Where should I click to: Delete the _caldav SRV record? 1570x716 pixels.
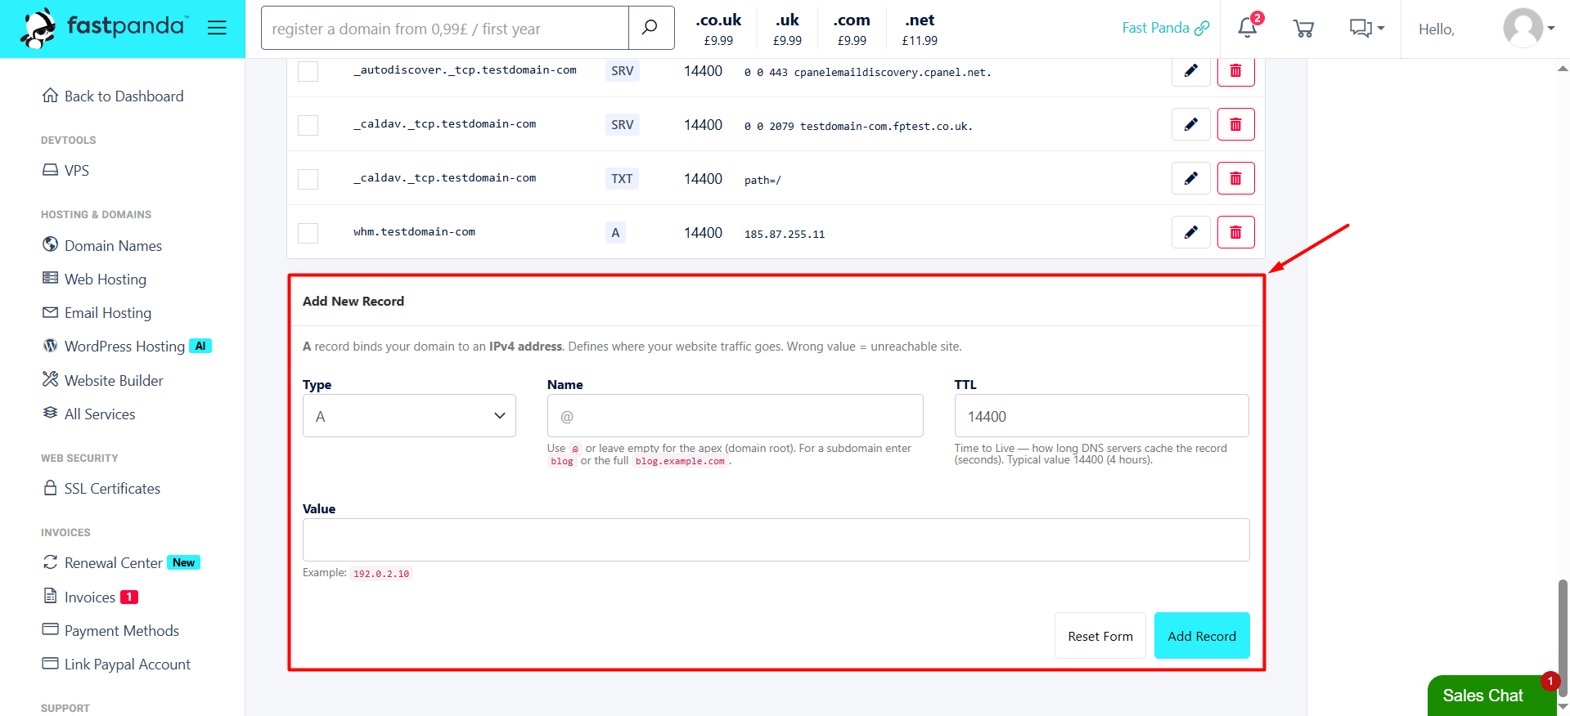[1236, 124]
